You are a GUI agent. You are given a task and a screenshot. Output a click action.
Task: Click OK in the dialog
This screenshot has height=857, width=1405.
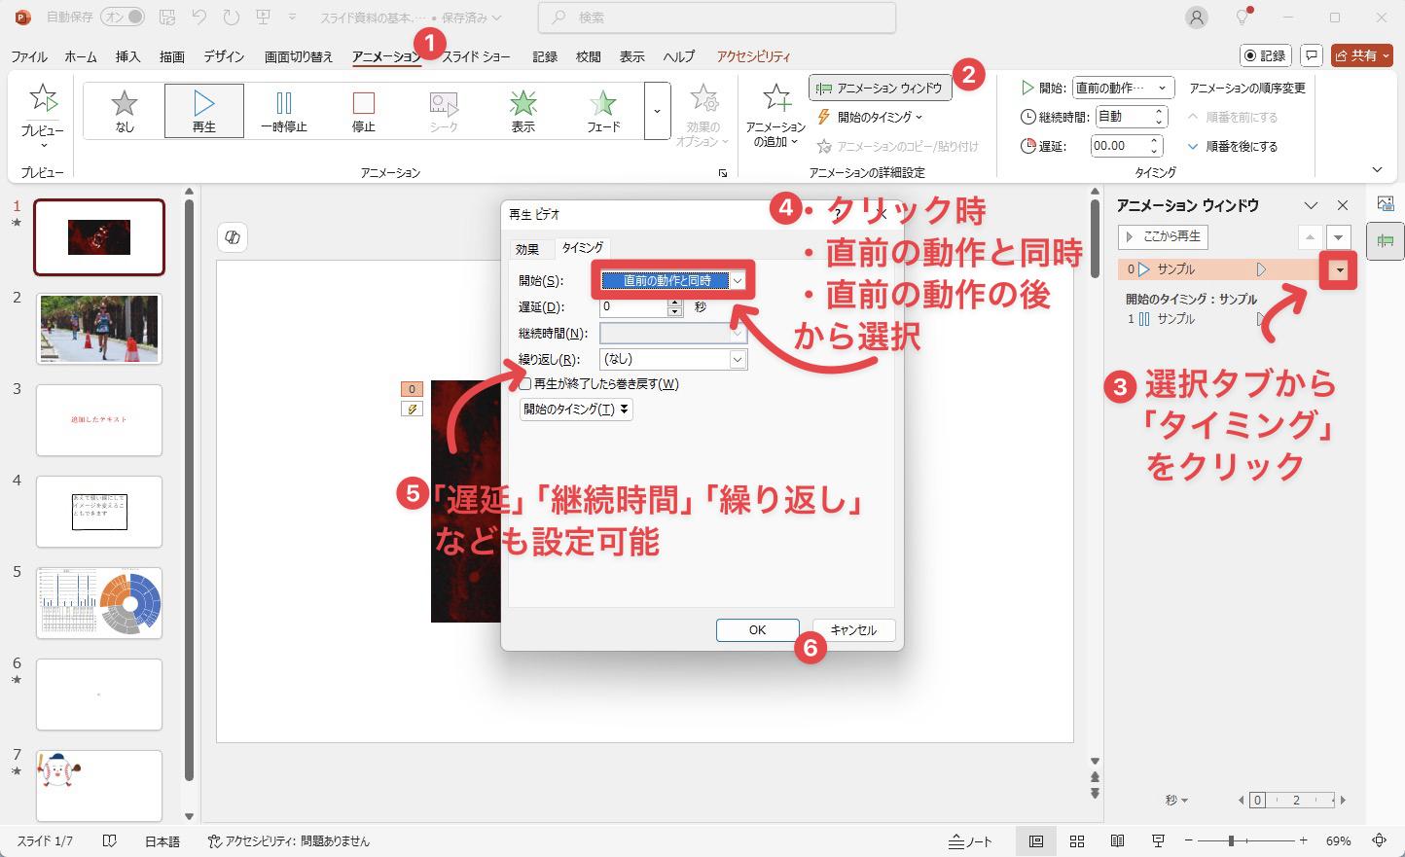757,630
